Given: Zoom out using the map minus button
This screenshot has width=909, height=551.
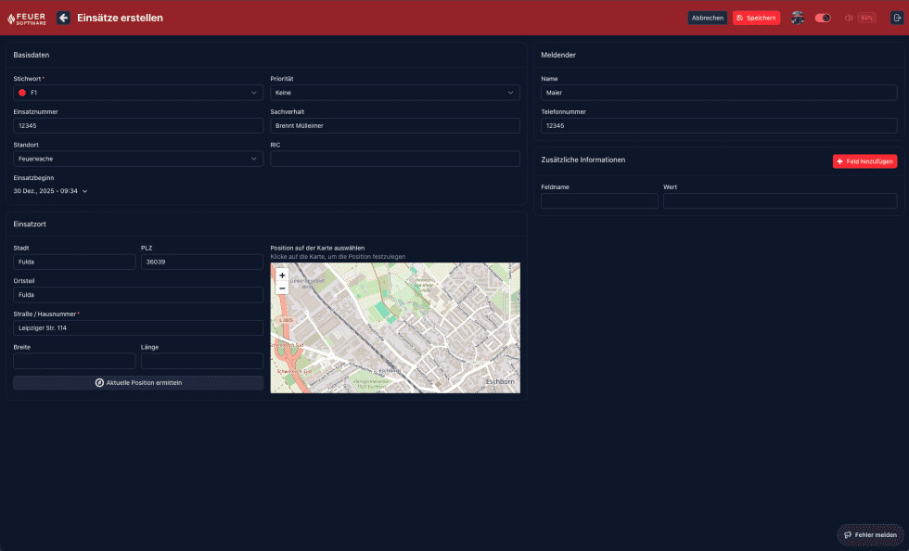Looking at the screenshot, I should tap(282, 288).
